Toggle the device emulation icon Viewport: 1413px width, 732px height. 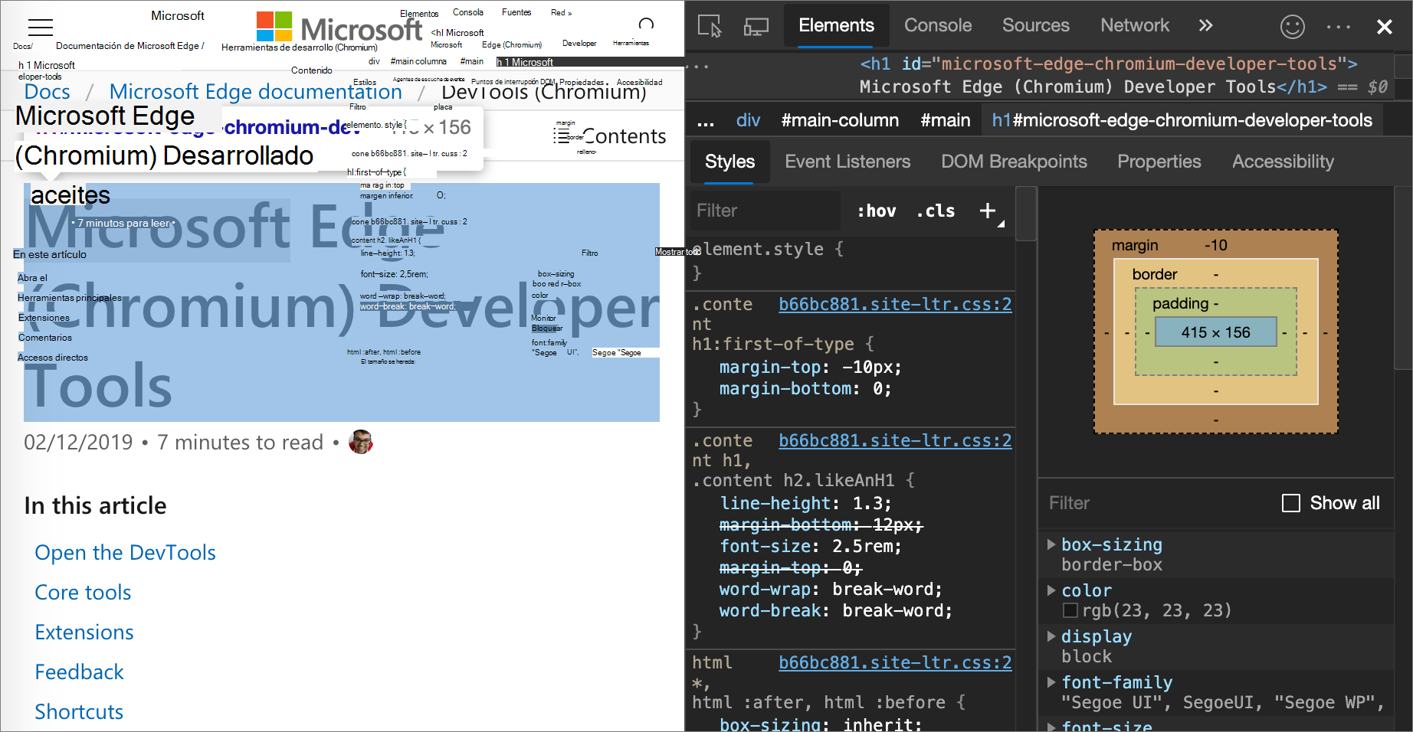(756, 26)
